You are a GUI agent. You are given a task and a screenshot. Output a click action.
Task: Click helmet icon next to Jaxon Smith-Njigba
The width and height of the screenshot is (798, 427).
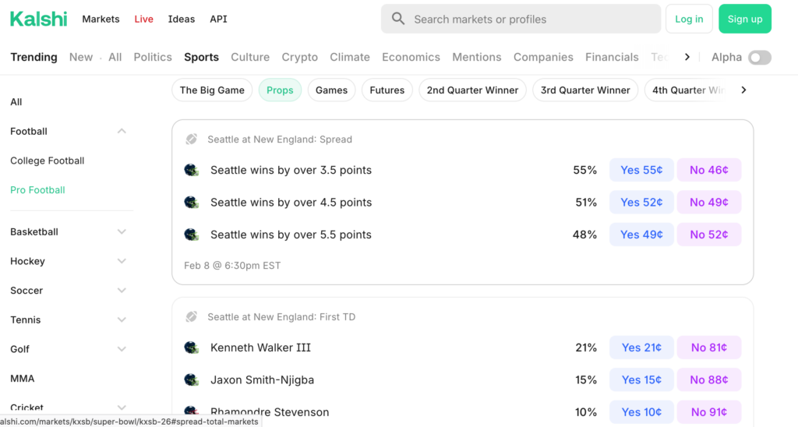192,380
